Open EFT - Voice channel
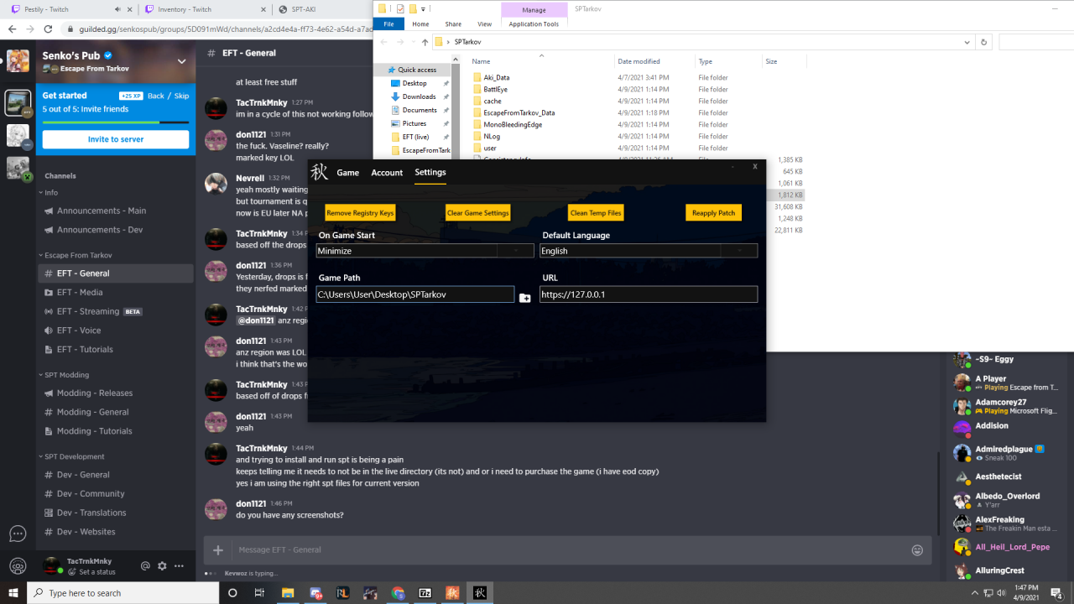The image size is (1074, 604). click(116, 331)
